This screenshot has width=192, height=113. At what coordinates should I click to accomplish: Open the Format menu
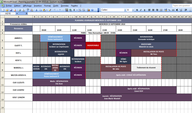click(x=47, y=6)
